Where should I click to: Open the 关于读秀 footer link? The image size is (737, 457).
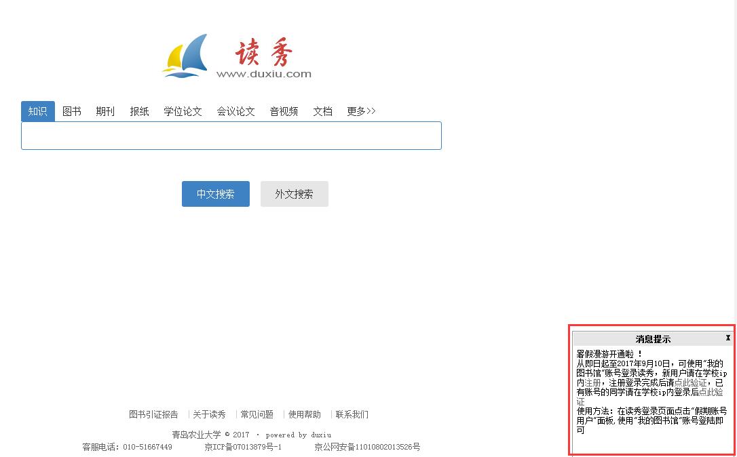209,414
